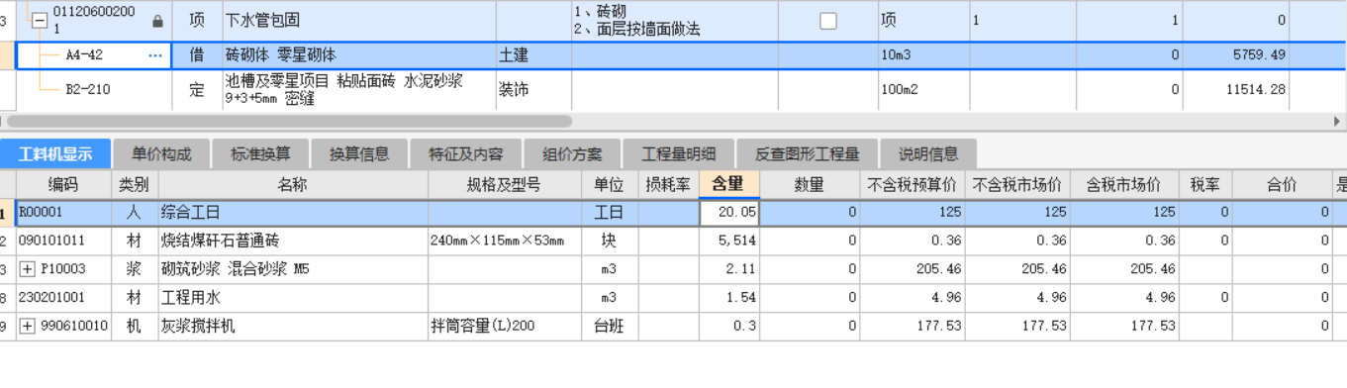Click the lock icon beside item 011206002001
The height and width of the screenshot is (388, 1347).
tap(158, 21)
